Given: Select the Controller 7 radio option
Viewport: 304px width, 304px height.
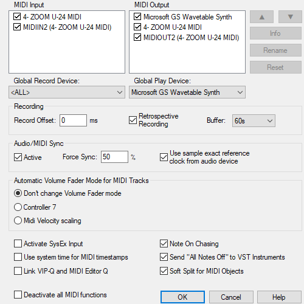Looking at the screenshot, I should [x=18, y=207].
